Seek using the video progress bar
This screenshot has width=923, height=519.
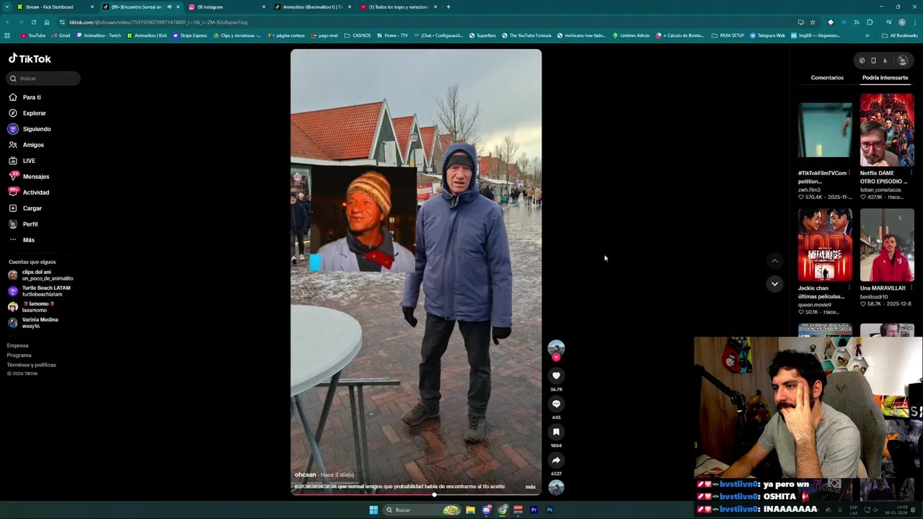click(416, 494)
